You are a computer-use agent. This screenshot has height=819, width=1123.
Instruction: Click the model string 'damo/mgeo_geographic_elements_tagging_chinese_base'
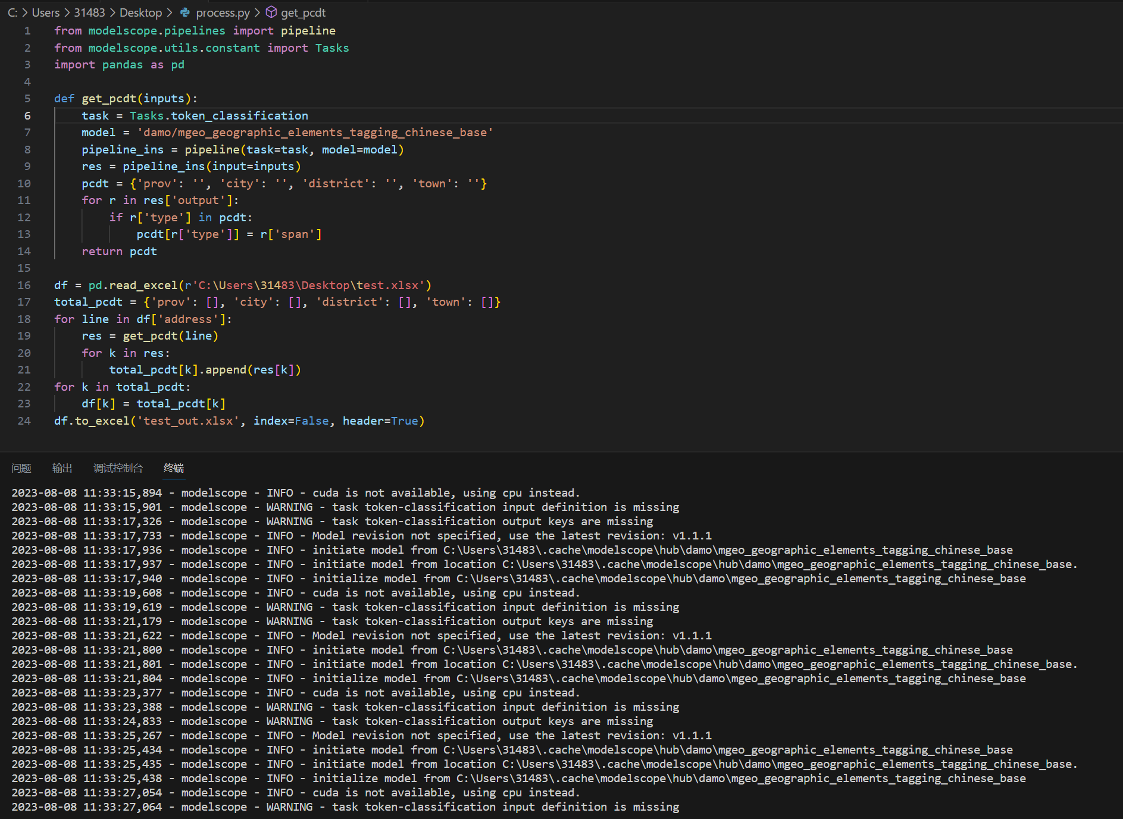click(x=315, y=133)
